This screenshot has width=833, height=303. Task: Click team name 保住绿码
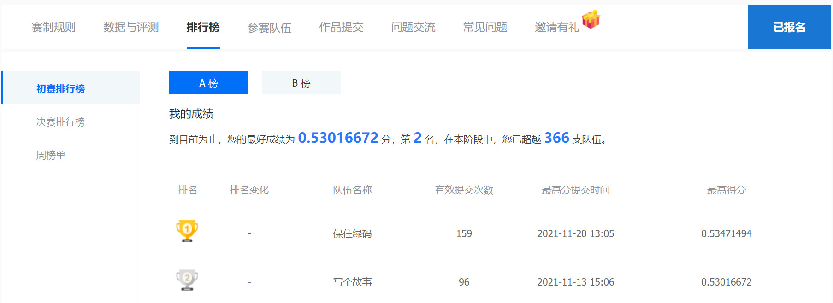353,233
